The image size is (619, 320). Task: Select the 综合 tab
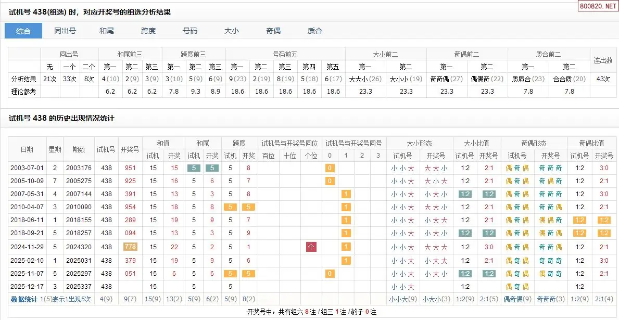tap(23, 31)
